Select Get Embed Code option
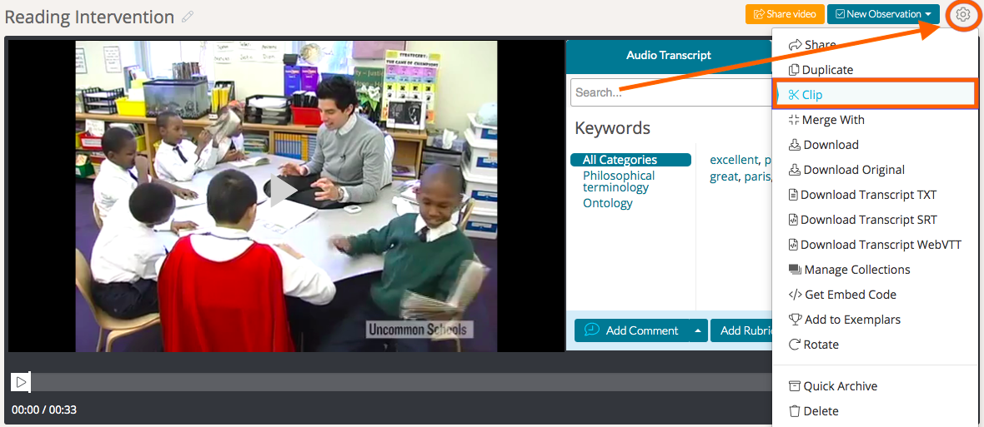This screenshot has height=427, width=984. (850, 295)
